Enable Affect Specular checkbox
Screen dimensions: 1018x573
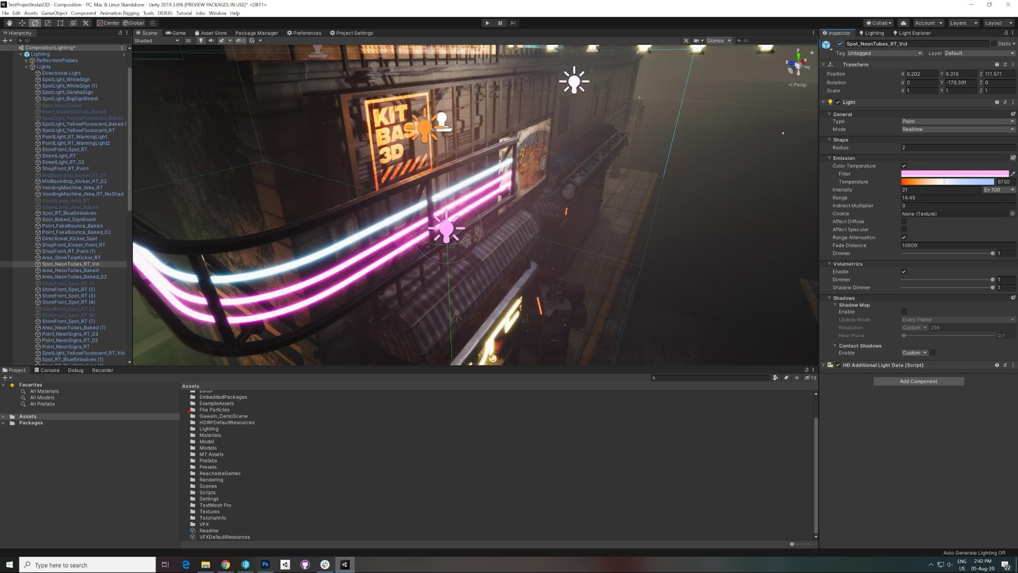pos(904,230)
